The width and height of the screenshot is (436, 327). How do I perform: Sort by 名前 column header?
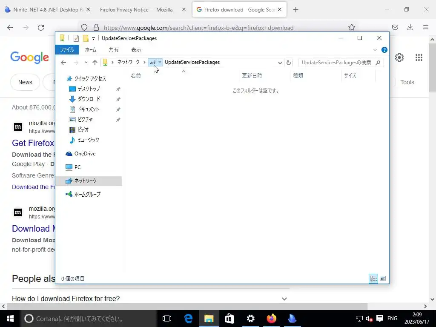pyautogui.click(x=183, y=76)
